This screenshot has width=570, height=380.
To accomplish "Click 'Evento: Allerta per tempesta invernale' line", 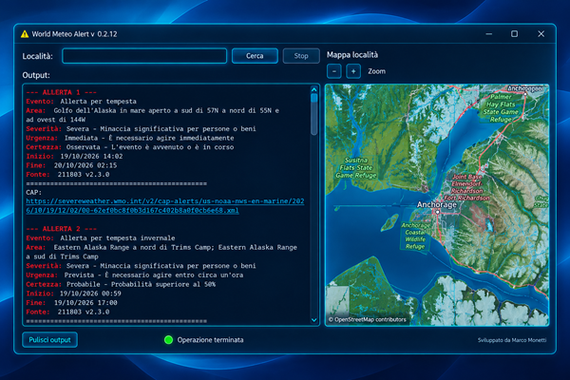I will 101,238.
